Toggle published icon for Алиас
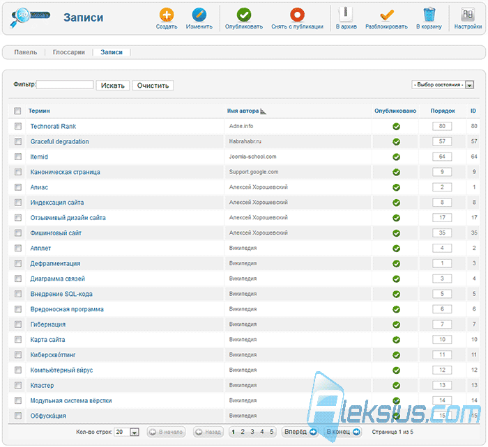 (396, 187)
